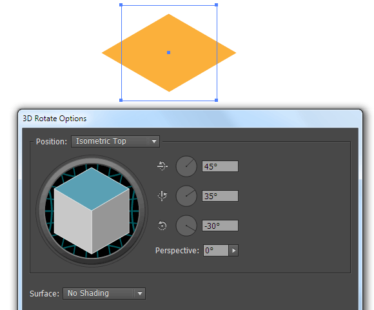This screenshot has height=310, width=374.
Task: Click the dark gray right face of the cube
Action: click(111, 220)
